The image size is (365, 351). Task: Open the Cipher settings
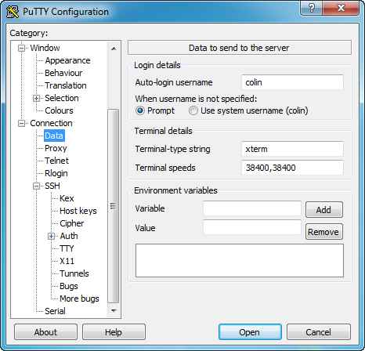point(71,223)
